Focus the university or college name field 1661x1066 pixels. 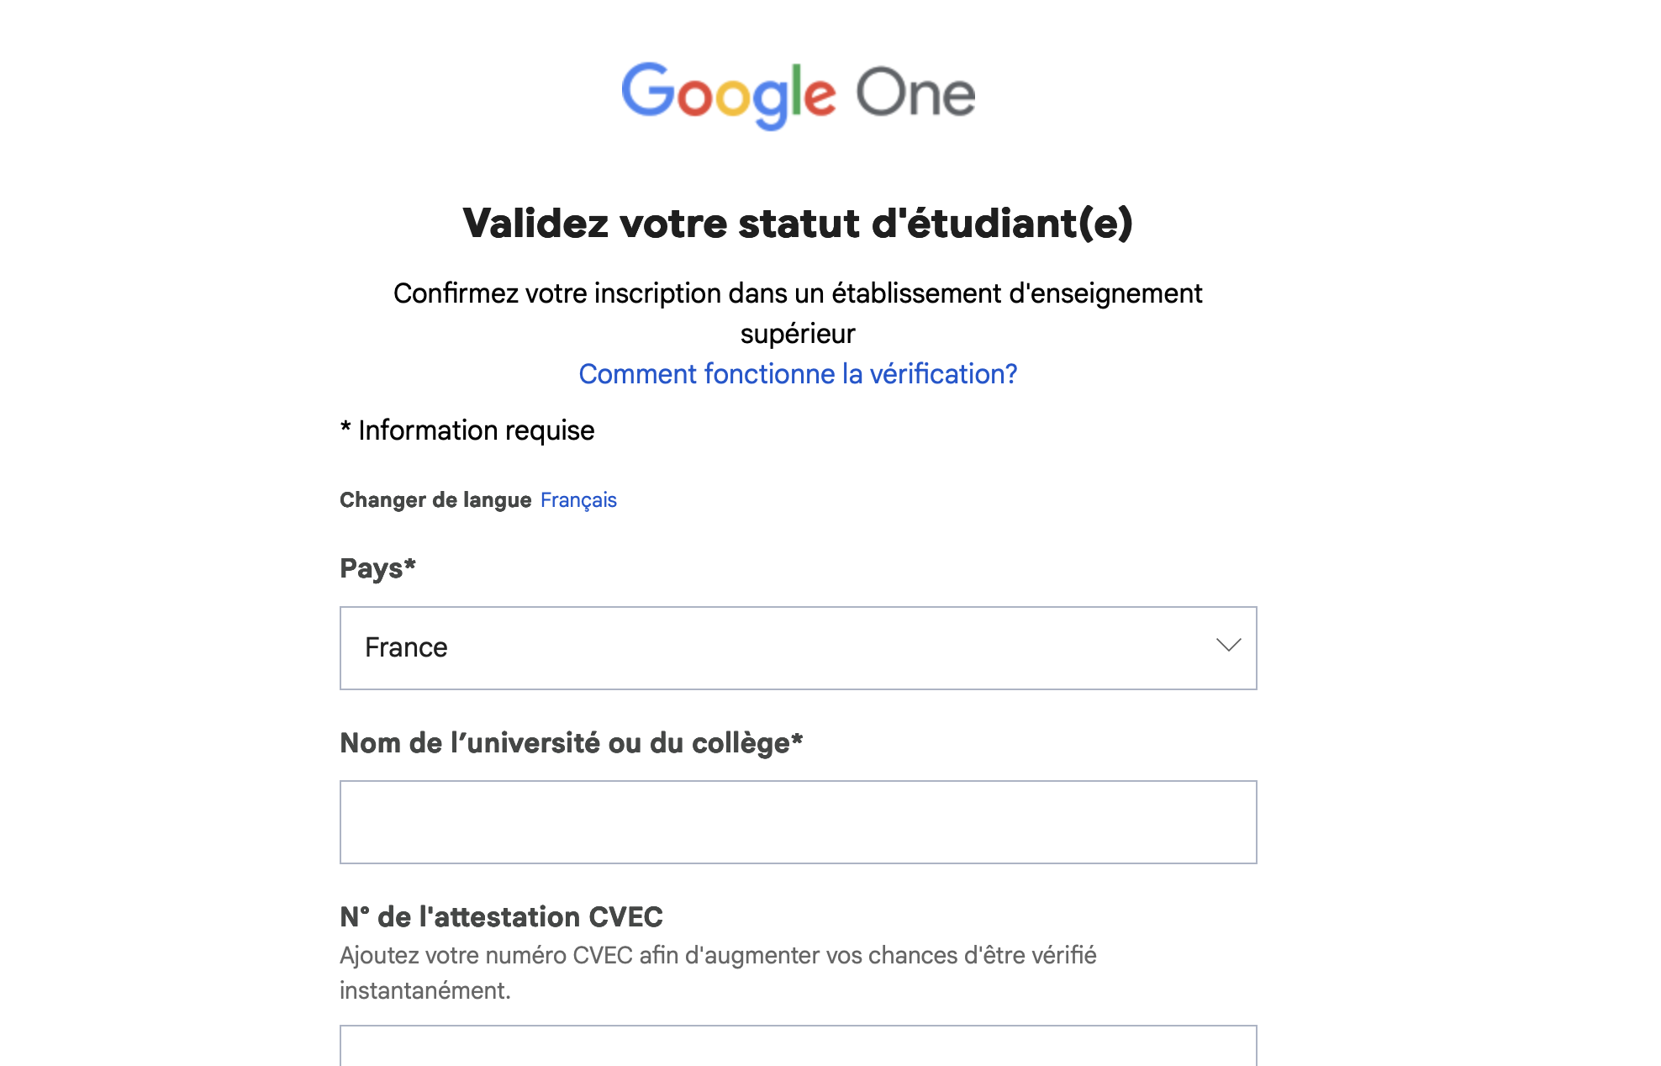click(x=797, y=822)
